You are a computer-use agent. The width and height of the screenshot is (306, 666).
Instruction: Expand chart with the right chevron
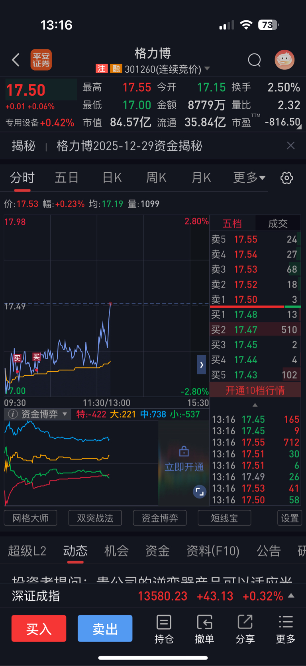pyautogui.click(x=202, y=365)
